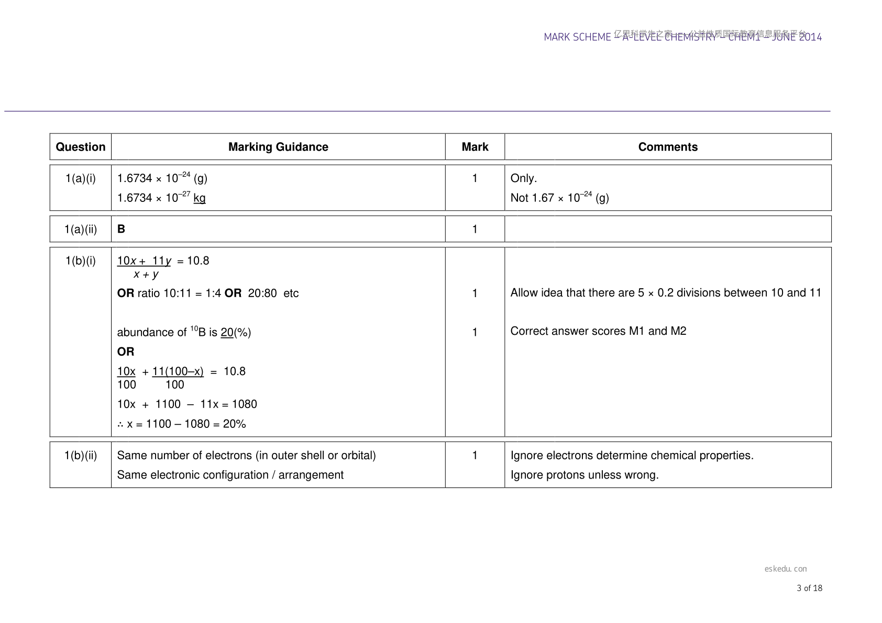882x623 pixels.
Task: Click the line 'OR ratio 10:11 = 1:4 OR 20:80 etc'
Action: pyautogui.click(x=208, y=293)
